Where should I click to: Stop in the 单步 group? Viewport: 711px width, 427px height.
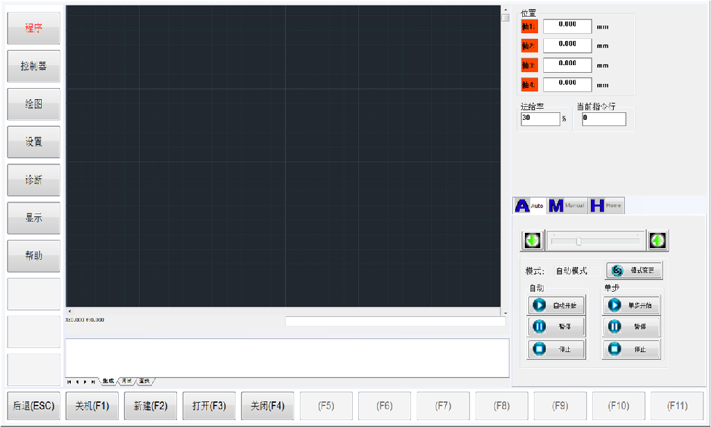[631, 349]
